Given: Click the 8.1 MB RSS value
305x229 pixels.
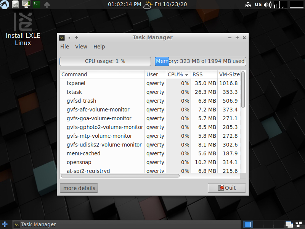Looking at the screenshot, I should (207, 145).
